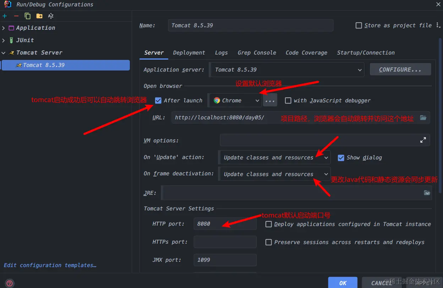Open the Logs tab
The image size is (443, 288).
coord(221,53)
